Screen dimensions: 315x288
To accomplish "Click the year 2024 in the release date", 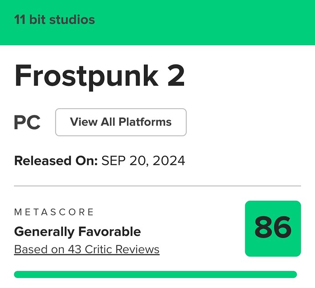I will [x=169, y=161].
